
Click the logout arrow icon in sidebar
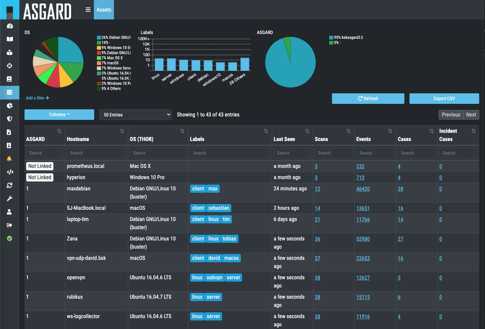(10, 225)
